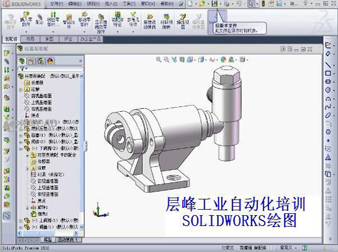Switch to FeatureManager design tree tab

click(22, 61)
